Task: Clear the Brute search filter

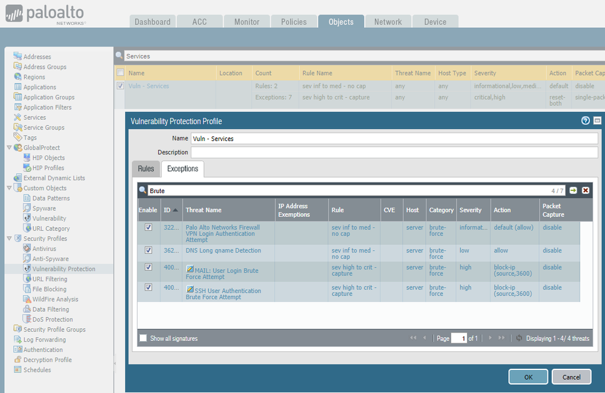Action: click(x=586, y=191)
